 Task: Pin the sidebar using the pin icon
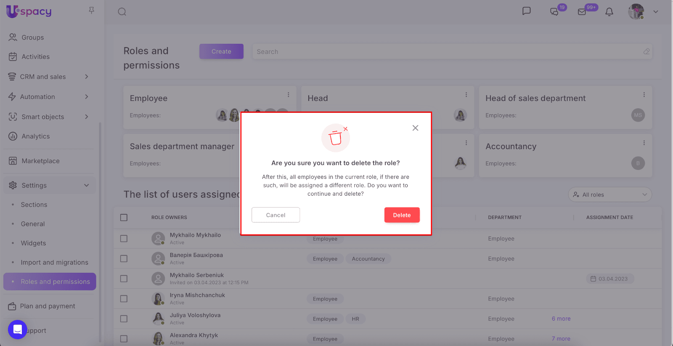91,11
